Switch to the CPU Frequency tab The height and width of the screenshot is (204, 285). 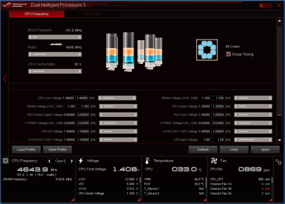(x=36, y=14)
